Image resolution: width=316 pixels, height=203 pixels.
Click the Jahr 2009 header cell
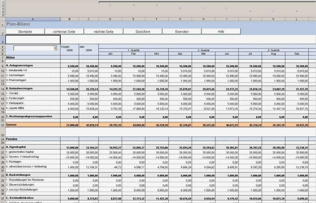pos(89,48)
